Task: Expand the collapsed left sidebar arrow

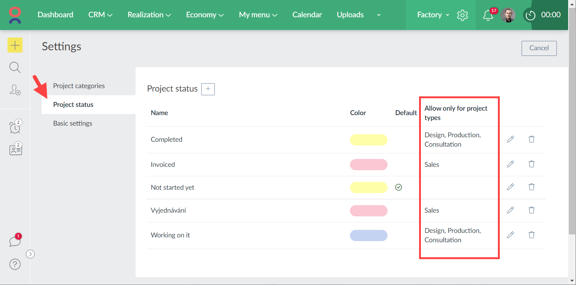Action: point(30,254)
